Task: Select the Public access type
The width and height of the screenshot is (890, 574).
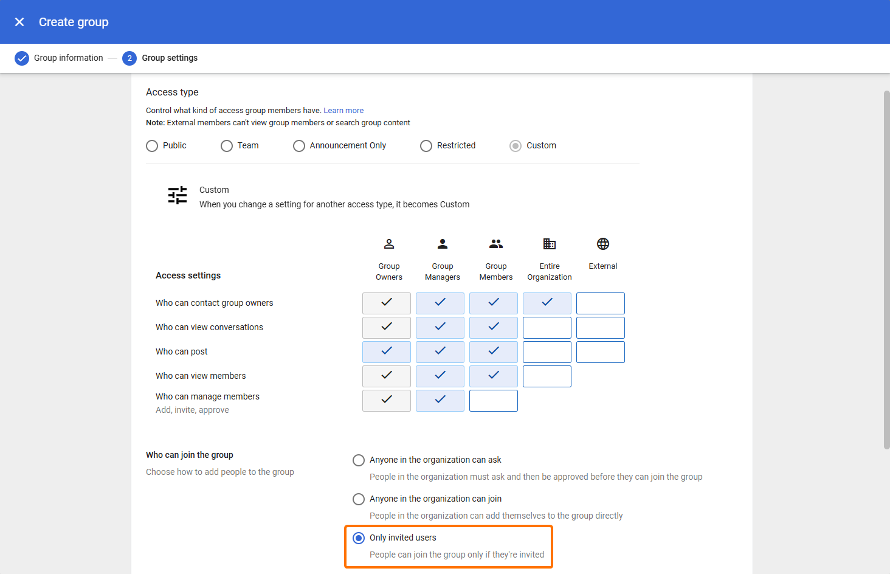Action: point(152,146)
